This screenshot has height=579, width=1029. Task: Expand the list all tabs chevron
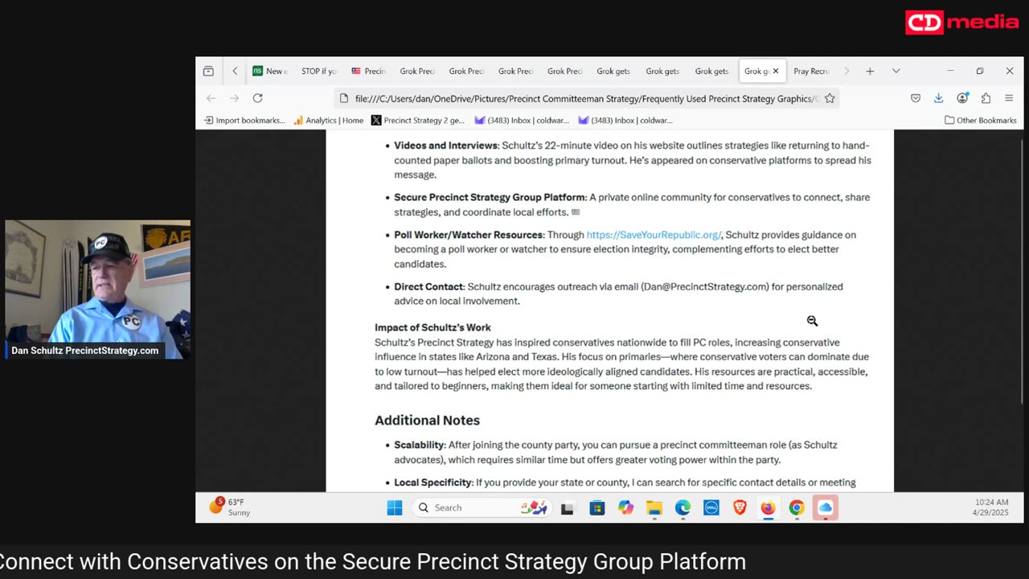pos(896,71)
